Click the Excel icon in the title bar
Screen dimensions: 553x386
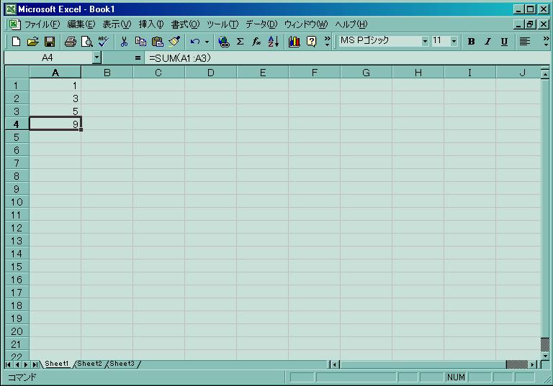tap(11, 9)
